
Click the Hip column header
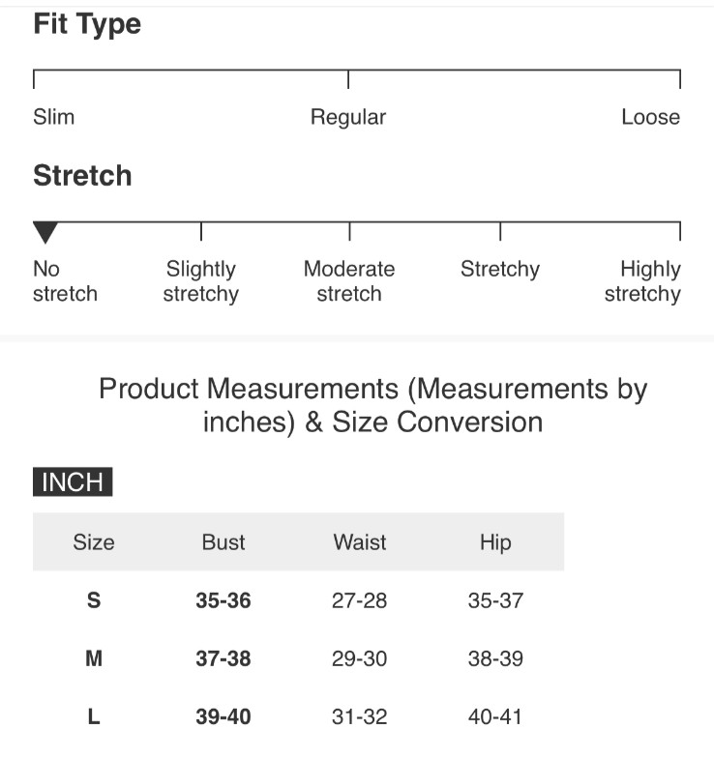[495, 542]
